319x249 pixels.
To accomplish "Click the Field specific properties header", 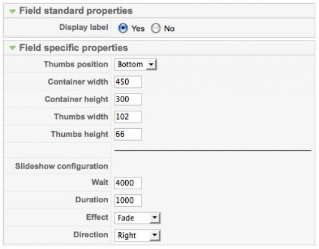I will pos(74,48).
